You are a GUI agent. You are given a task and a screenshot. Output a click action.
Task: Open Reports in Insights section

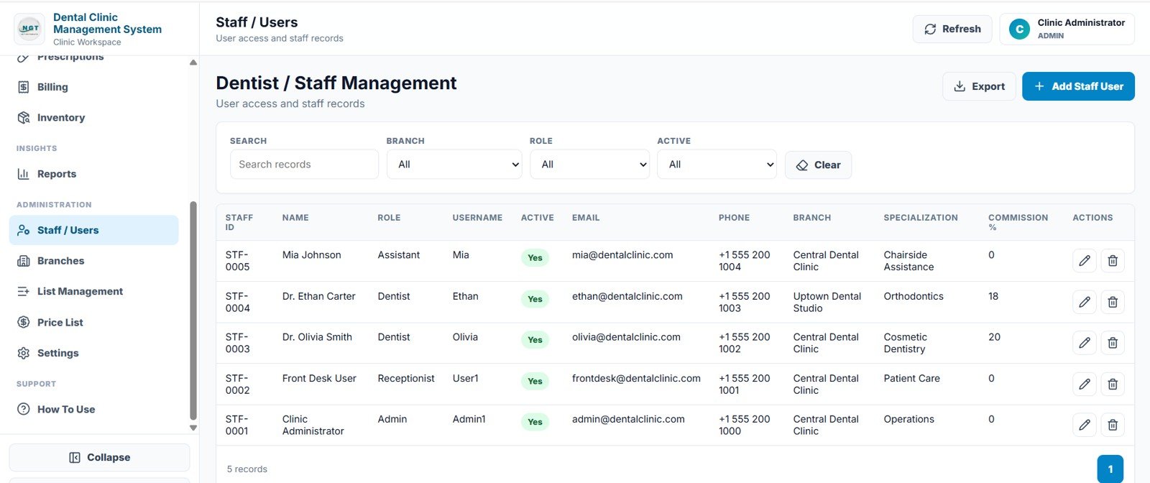pyautogui.click(x=93, y=174)
